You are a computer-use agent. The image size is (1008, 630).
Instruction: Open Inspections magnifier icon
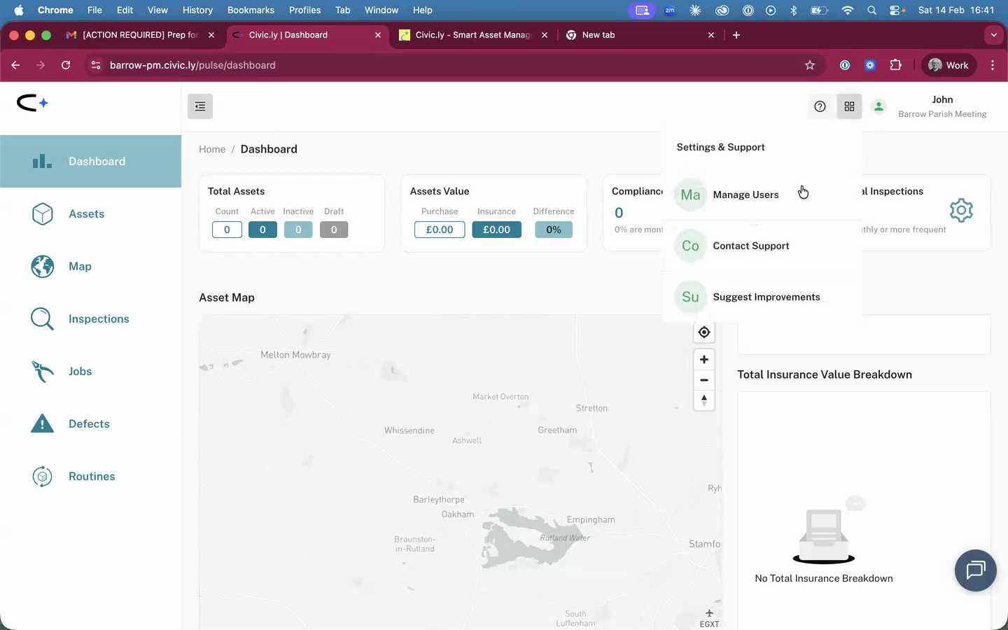[x=43, y=319]
